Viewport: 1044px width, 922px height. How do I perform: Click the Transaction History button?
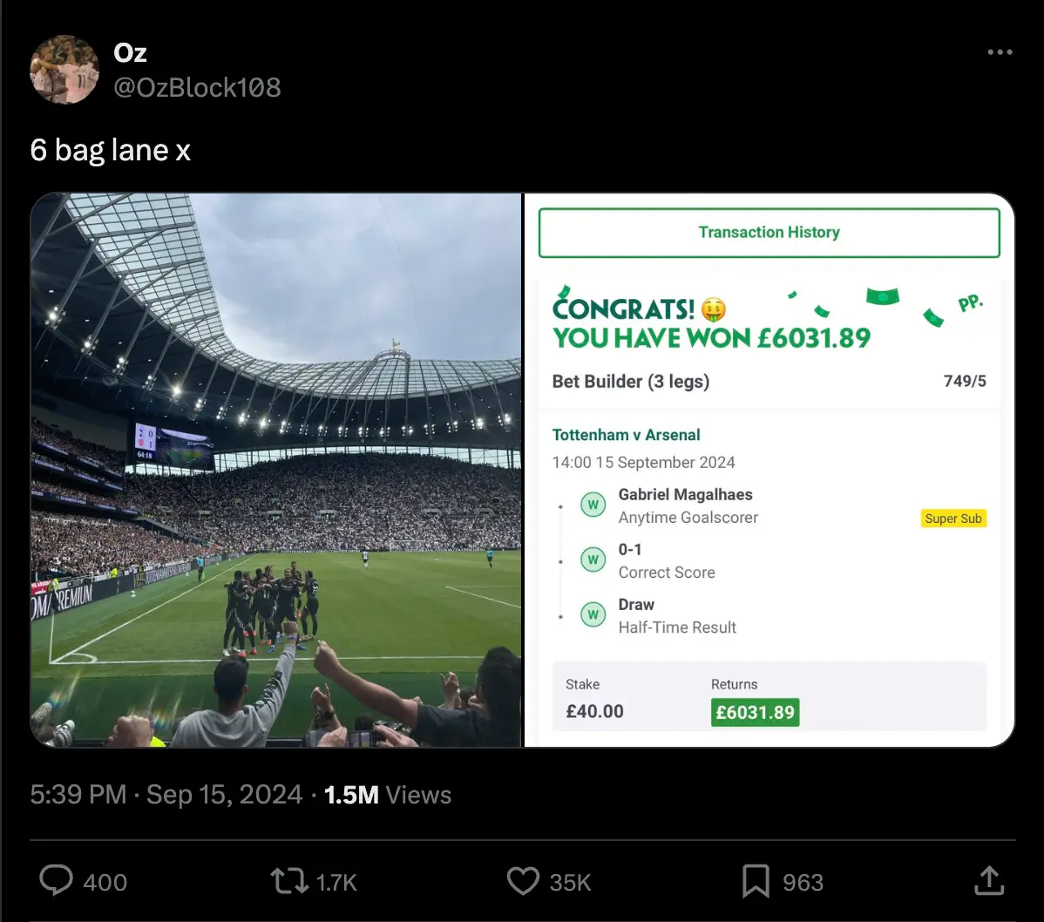pyautogui.click(x=769, y=233)
